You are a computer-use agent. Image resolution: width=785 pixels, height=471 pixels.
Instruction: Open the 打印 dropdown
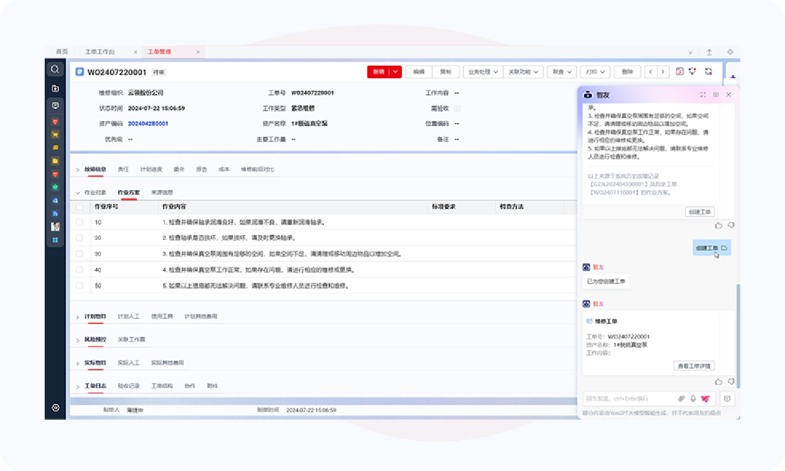[595, 72]
